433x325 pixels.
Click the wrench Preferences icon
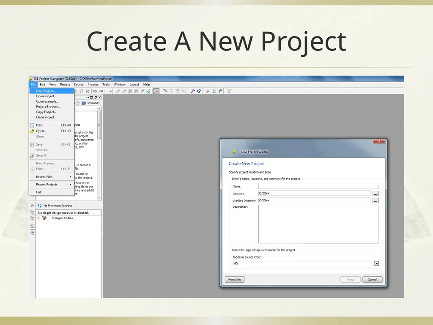pos(193,91)
